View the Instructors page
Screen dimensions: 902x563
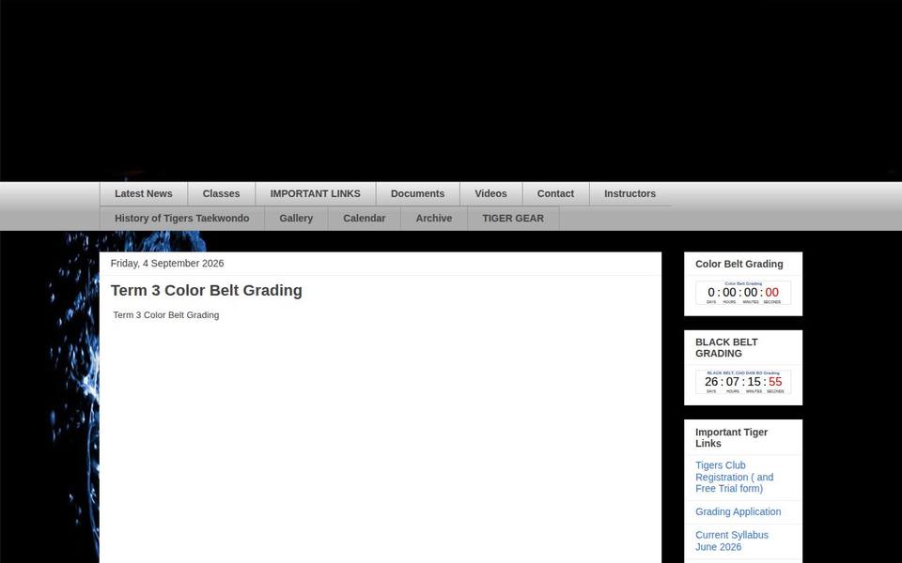coord(630,193)
